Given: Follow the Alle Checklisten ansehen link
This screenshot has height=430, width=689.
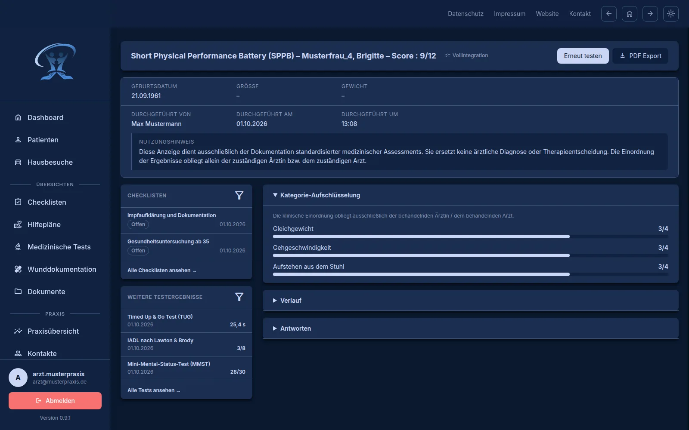Looking at the screenshot, I should tap(161, 270).
